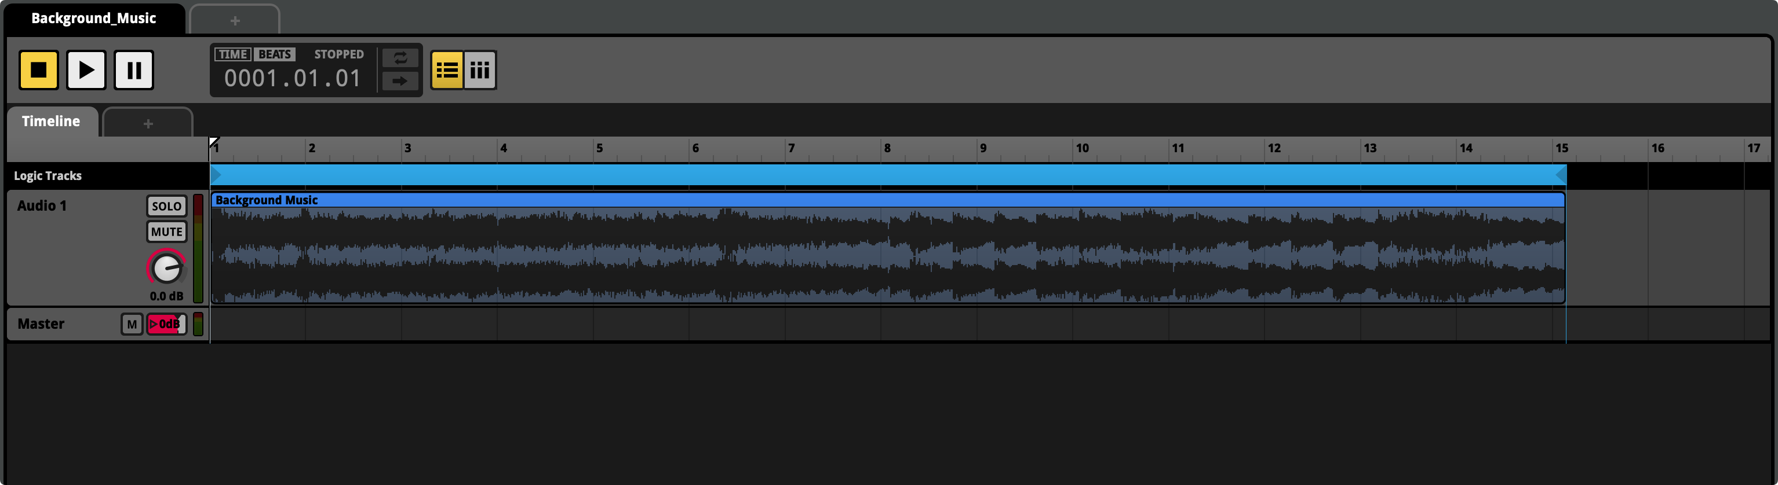
Task: Solo the Audio 1 track
Action: [166, 206]
